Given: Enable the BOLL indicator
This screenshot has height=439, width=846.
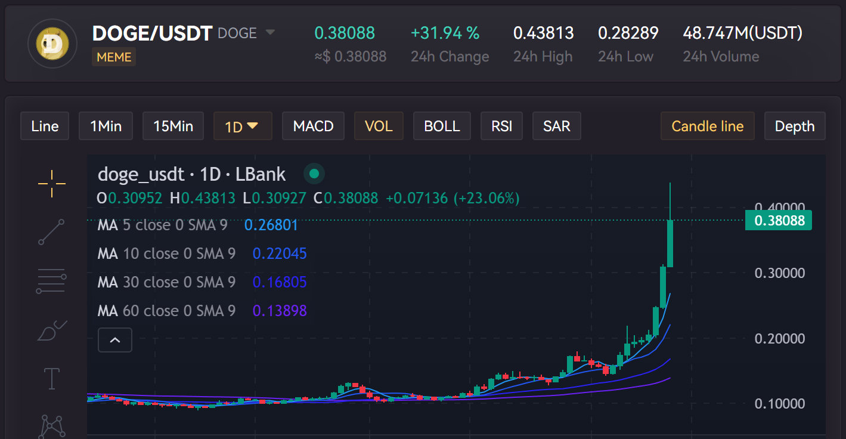Looking at the screenshot, I should [x=442, y=126].
